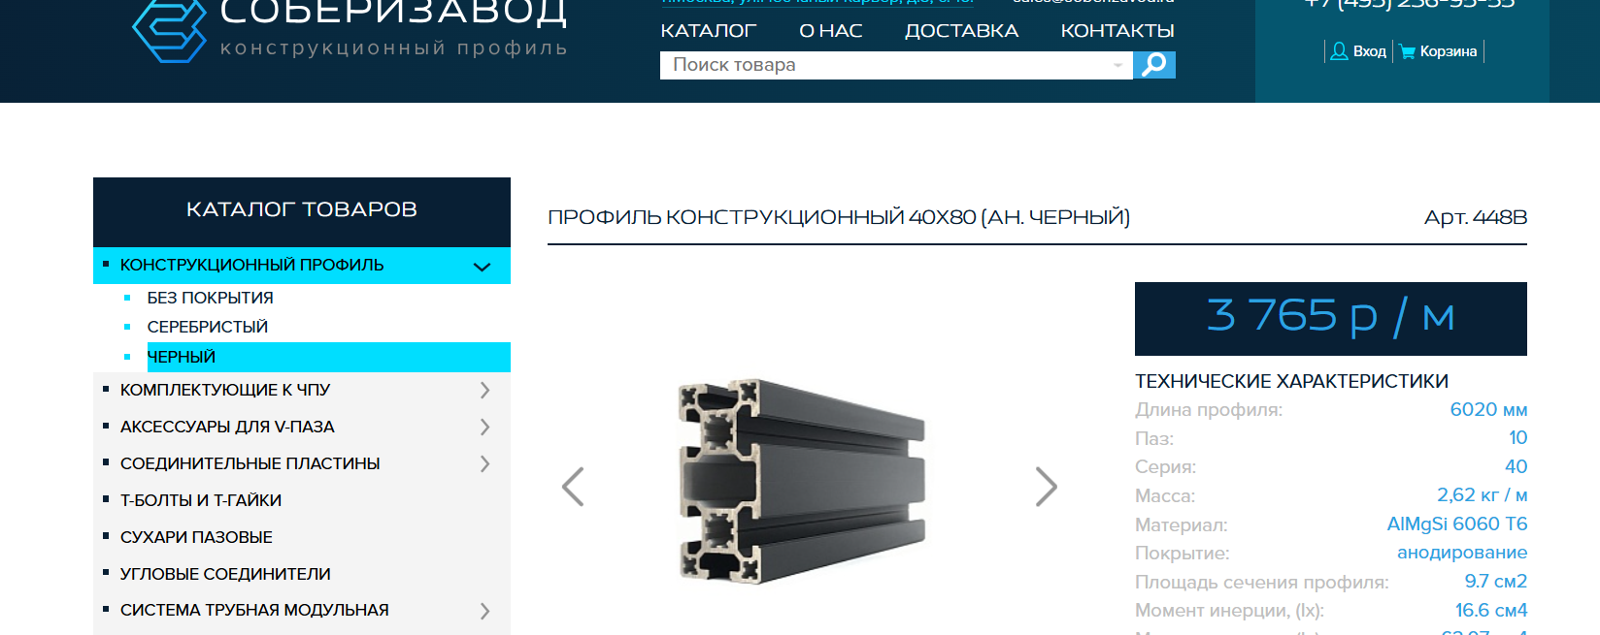The image size is (1600, 635).
Task: Click the magnifier search button
Action: [1154, 65]
